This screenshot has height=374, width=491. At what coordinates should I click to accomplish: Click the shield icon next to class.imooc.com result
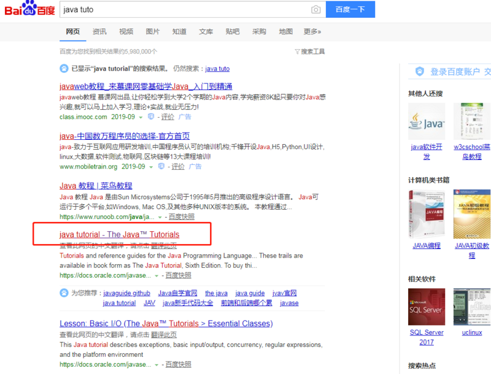tap(150, 116)
